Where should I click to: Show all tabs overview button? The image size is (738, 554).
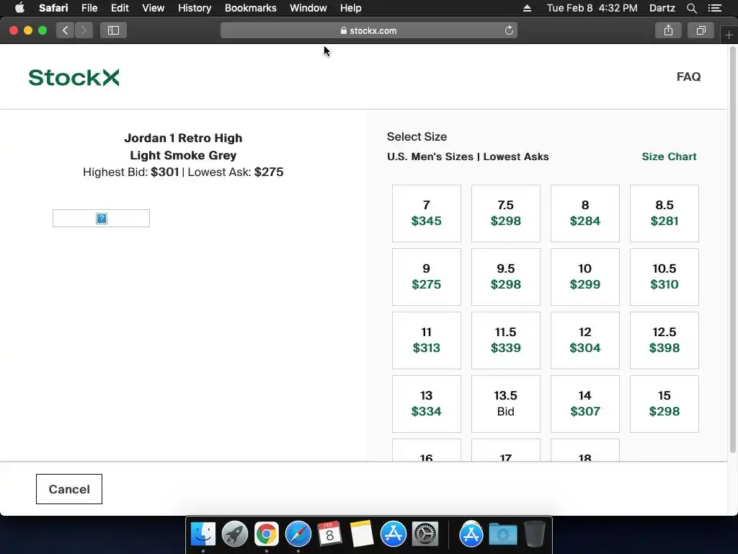(x=701, y=30)
